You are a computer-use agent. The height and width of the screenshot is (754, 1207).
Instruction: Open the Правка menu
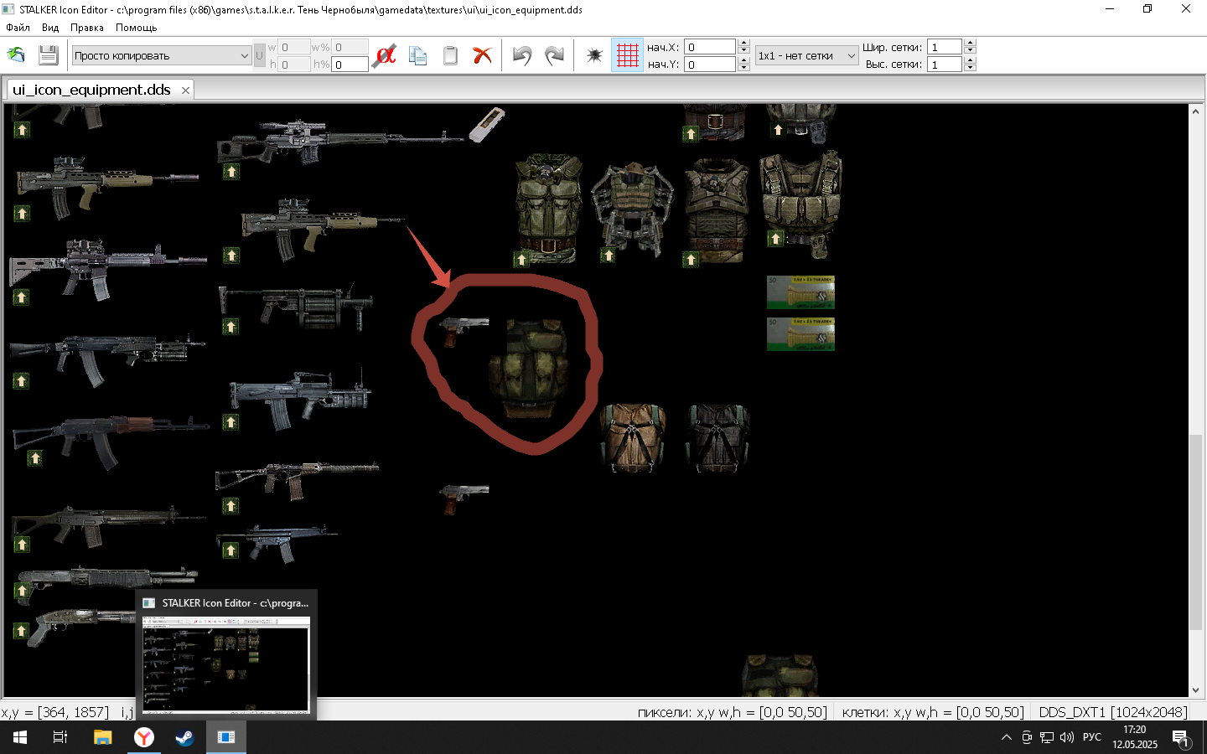coord(87,28)
